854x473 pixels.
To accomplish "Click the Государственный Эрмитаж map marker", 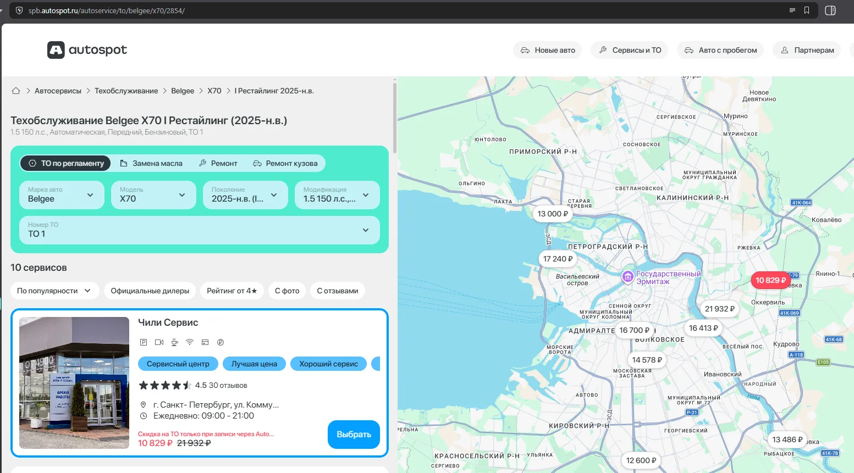I will click(x=627, y=277).
